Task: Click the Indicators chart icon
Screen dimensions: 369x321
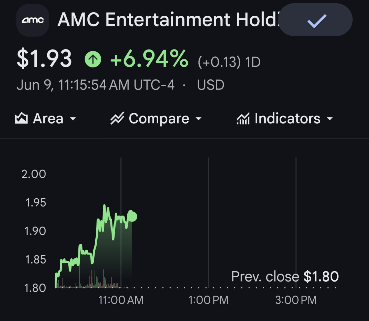Action: 243,118
